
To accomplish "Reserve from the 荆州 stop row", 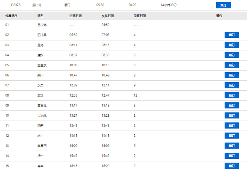I will pyautogui.click(x=231, y=75).
